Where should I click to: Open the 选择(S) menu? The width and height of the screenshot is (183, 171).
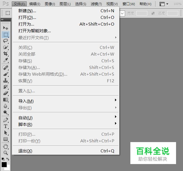tap(81, 4)
